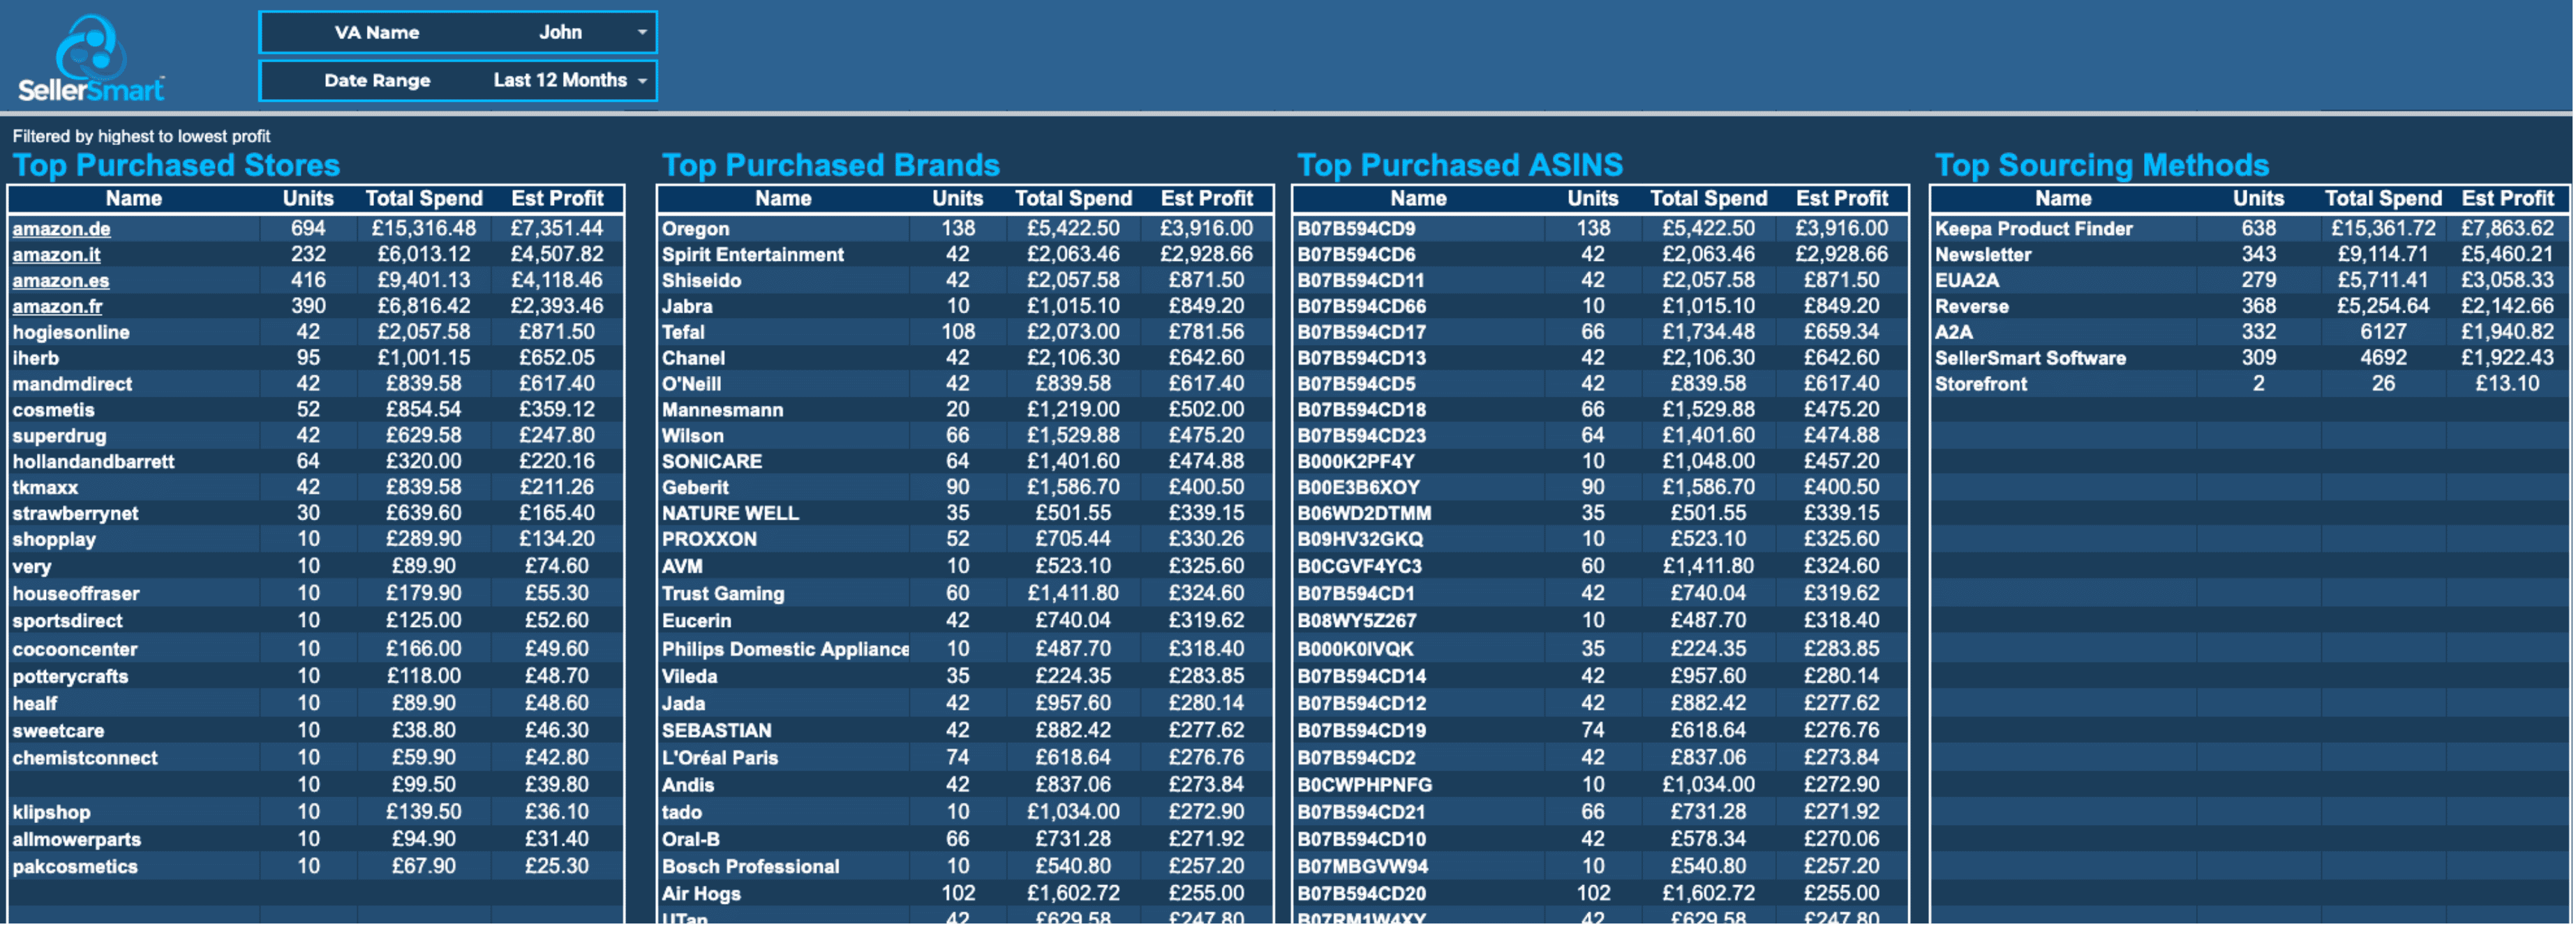The image size is (2576, 927).
Task: Click the Storefront sourcing method
Action: [1981, 384]
